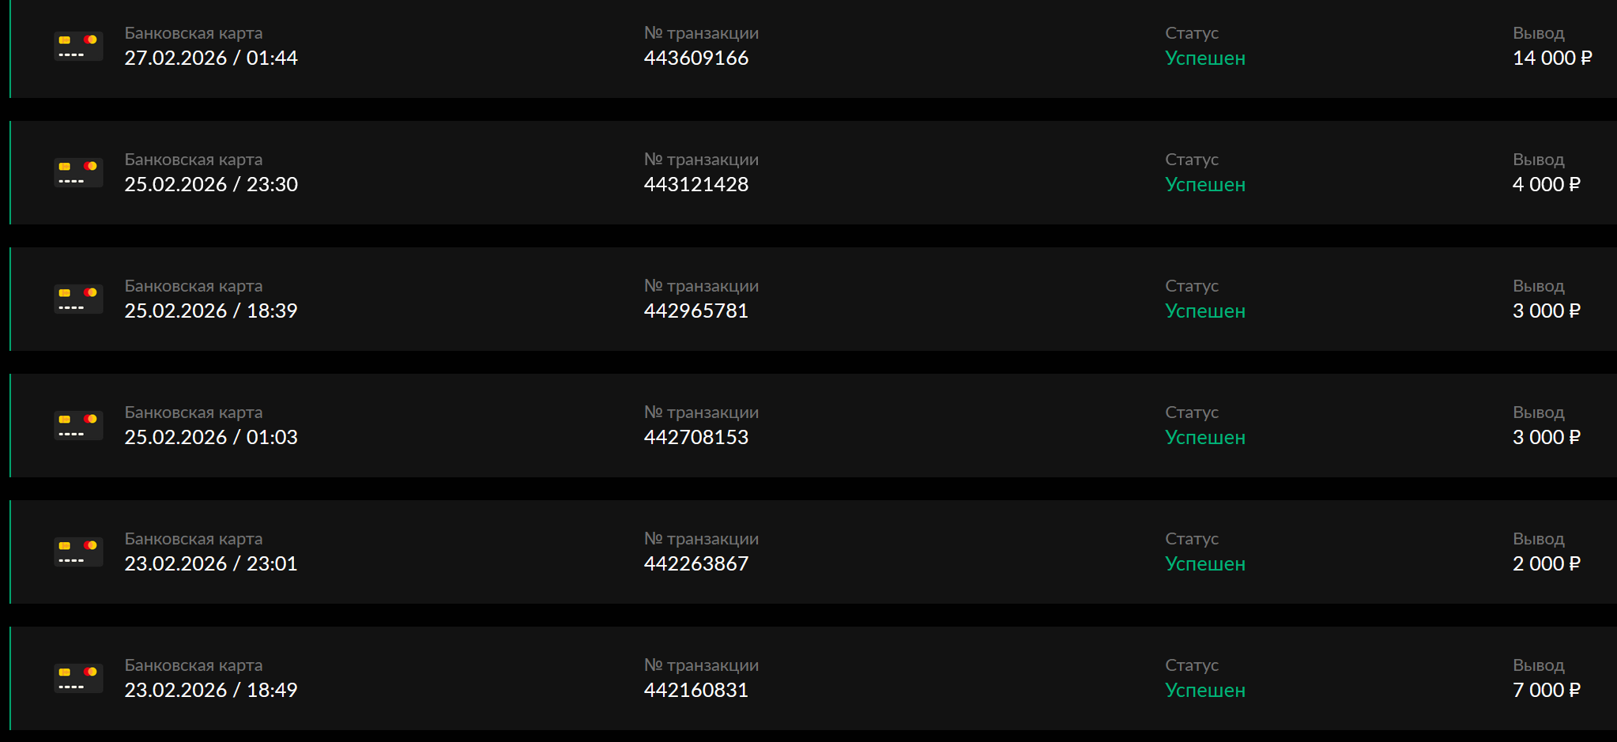Click the card icon dated 23.02.2026 / 18:49
Viewport: 1617px width, 742px height.
[78, 679]
